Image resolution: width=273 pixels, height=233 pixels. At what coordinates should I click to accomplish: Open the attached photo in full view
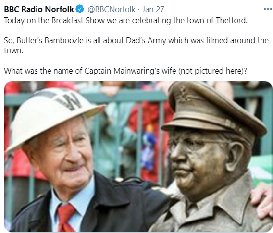coord(138,156)
